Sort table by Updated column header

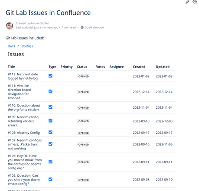click(163, 67)
